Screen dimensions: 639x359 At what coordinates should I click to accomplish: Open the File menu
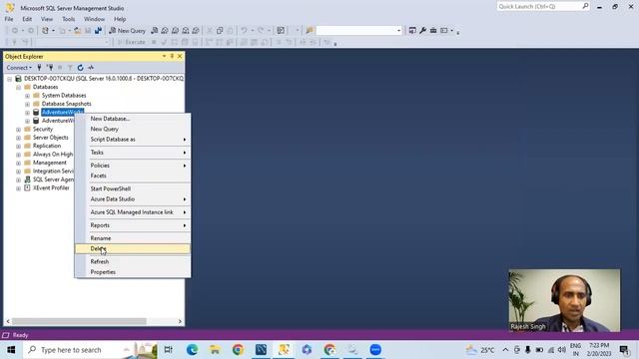9,19
